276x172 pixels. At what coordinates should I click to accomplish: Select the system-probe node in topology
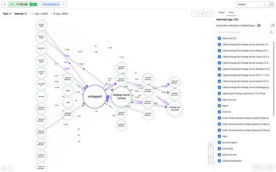(x=41, y=73)
